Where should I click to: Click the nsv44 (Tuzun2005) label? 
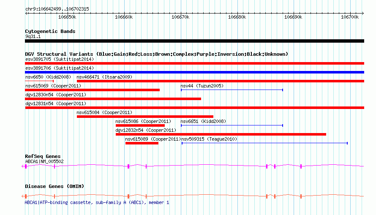point(202,86)
